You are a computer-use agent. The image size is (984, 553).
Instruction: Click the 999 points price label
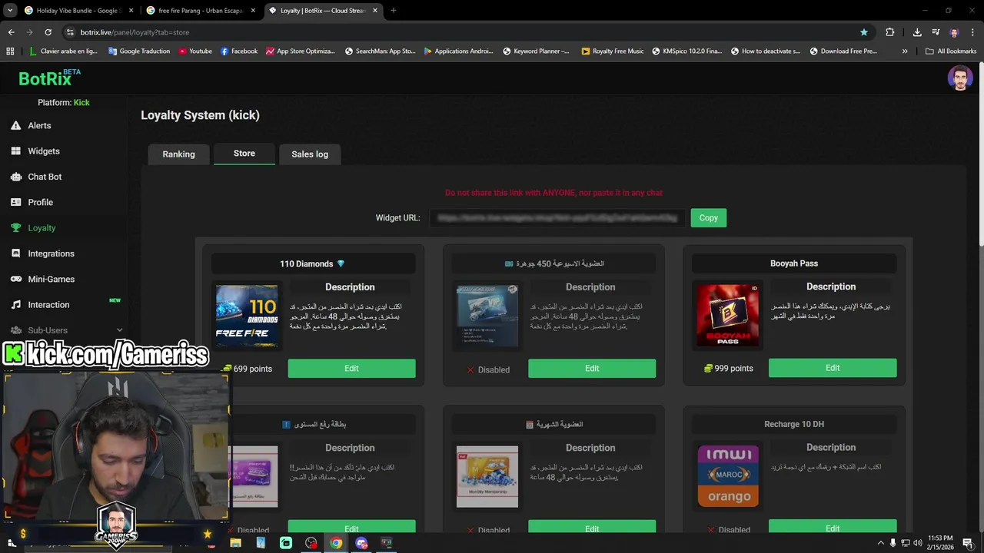[x=728, y=369]
